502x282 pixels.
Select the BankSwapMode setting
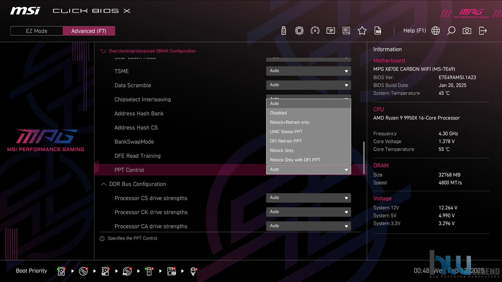click(x=134, y=142)
